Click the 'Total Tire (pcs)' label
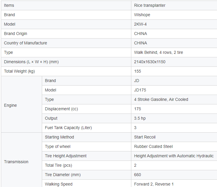217x187 pixels. point(58,165)
